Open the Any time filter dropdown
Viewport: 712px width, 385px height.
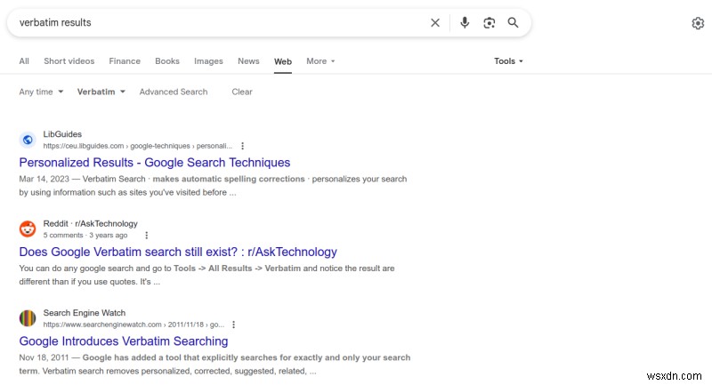point(41,92)
